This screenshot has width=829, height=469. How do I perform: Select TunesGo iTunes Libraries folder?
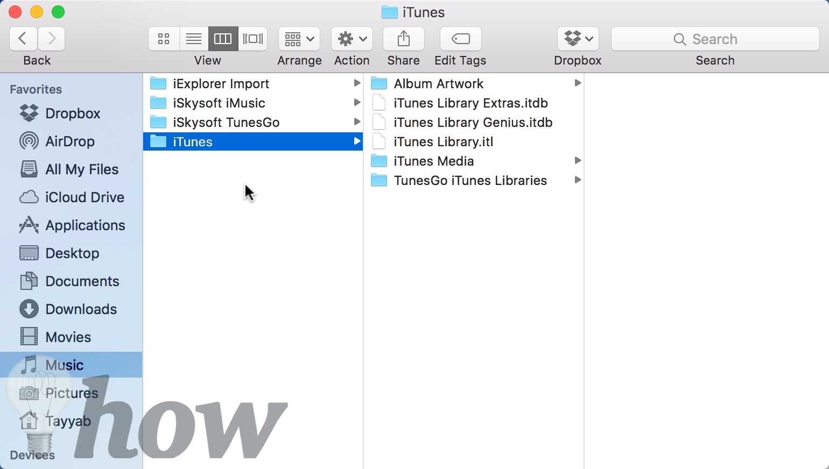point(474,180)
